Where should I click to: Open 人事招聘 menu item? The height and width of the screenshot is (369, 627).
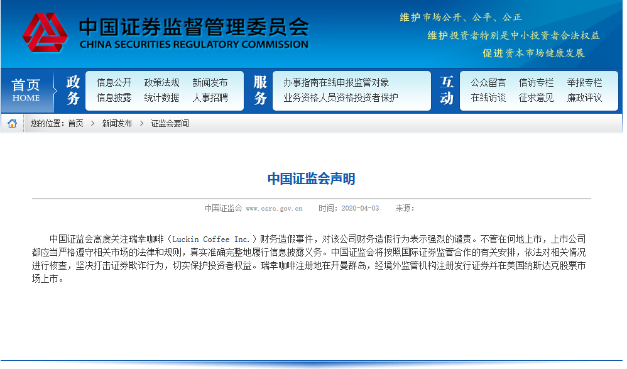coord(210,97)
